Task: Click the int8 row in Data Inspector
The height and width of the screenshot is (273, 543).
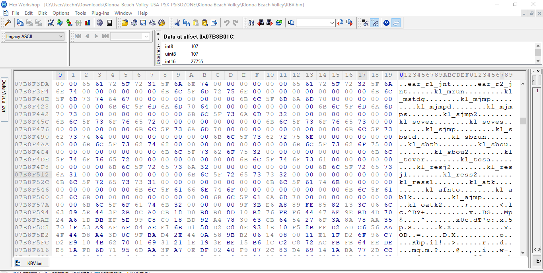Action: point(349,46)
